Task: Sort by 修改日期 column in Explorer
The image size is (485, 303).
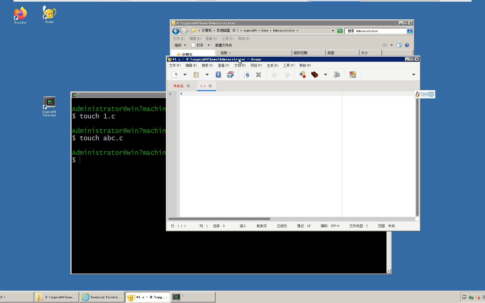Action: [x=309, y=53]
